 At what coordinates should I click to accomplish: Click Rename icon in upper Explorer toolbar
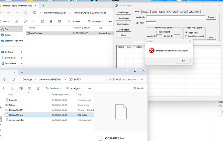(x=42, y=21)
